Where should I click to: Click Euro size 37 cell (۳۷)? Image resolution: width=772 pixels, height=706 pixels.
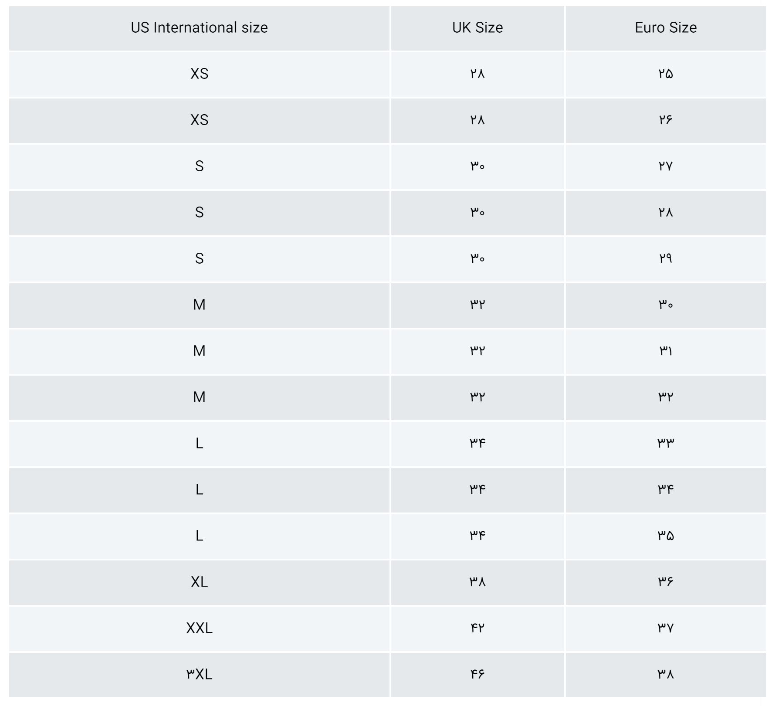click(x=666, y=628)
